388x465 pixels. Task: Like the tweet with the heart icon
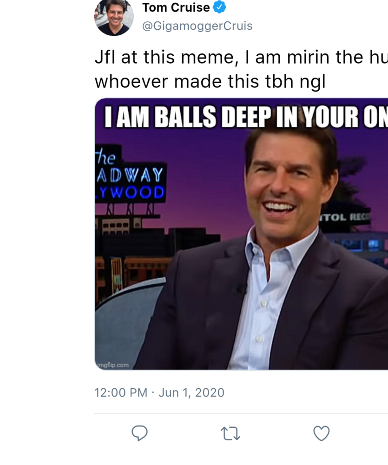coord(321,433)
